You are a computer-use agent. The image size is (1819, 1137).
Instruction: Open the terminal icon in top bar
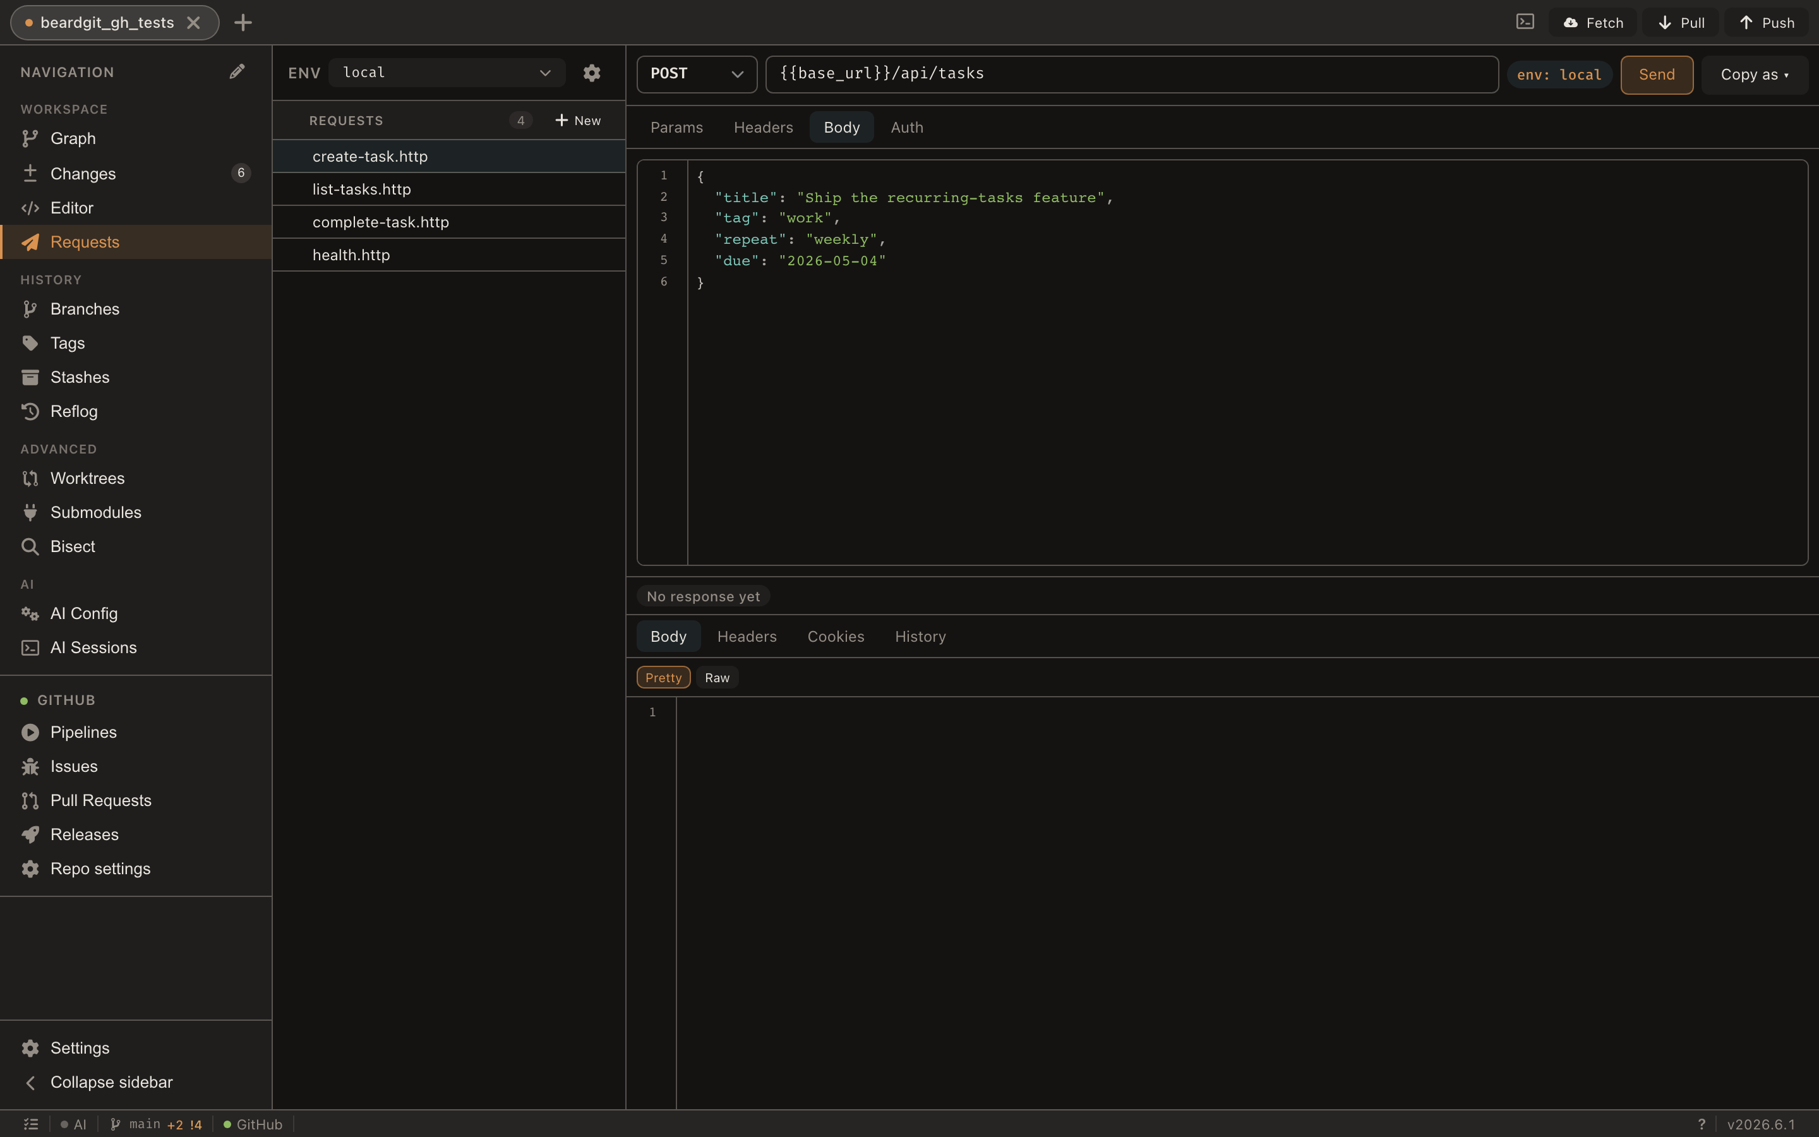[1525, 22]
